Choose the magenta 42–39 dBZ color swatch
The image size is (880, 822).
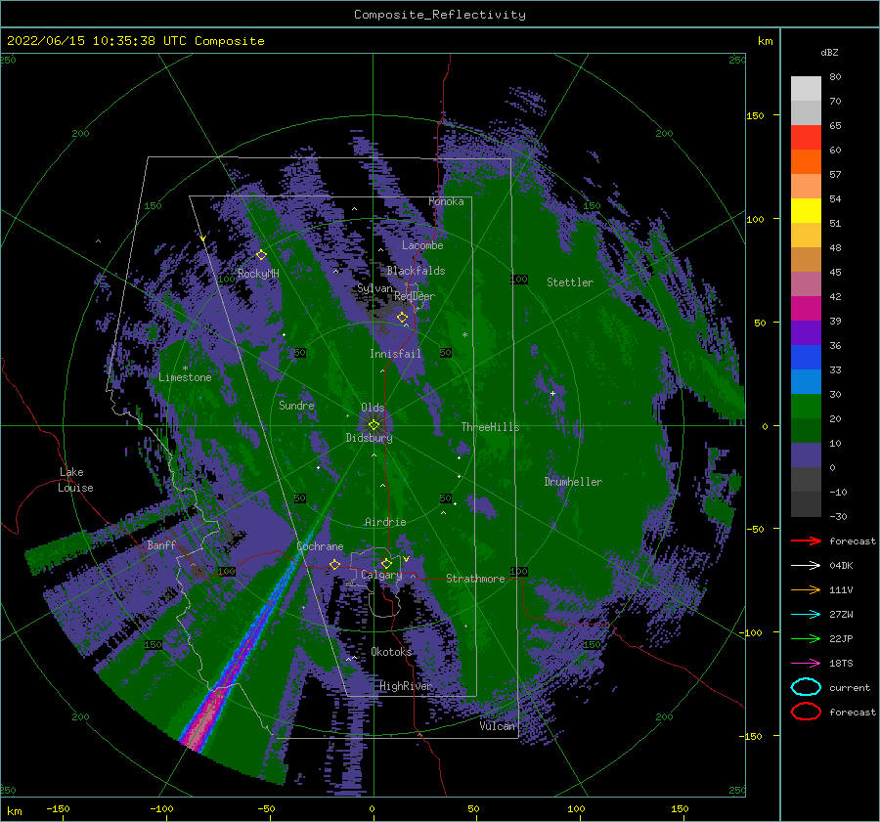pyautogui.click(x=806, y=308)
